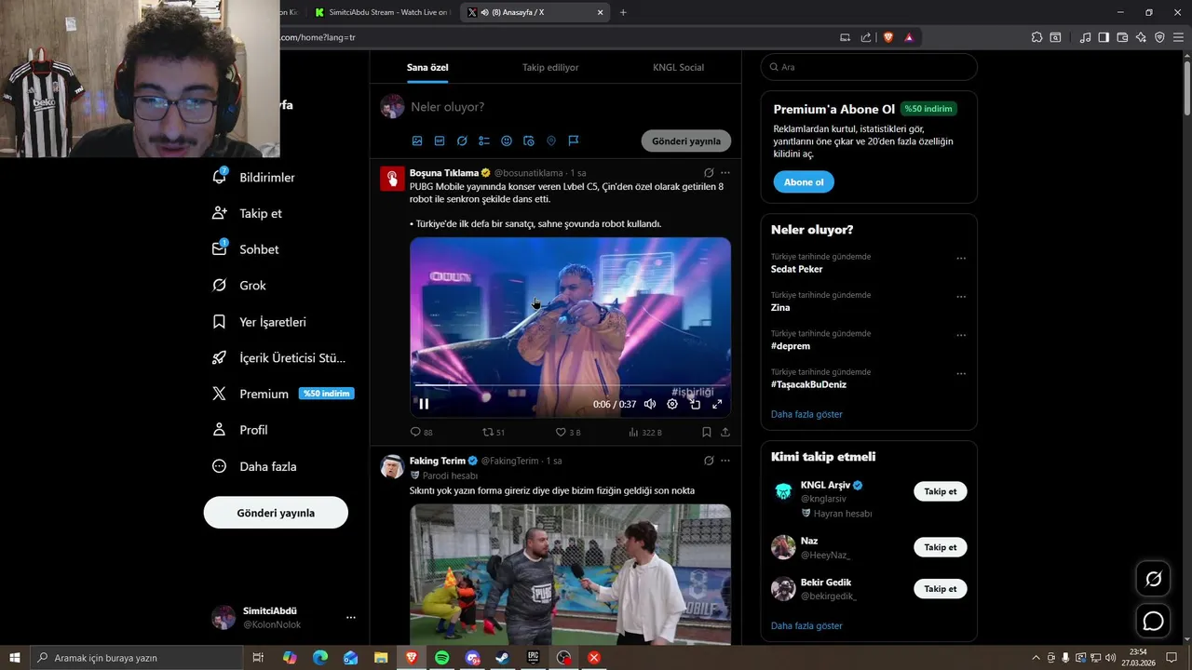The height and width of the screenshot is (670, 1192).
Task: Tag location in new post
Action: coord(551,141)
